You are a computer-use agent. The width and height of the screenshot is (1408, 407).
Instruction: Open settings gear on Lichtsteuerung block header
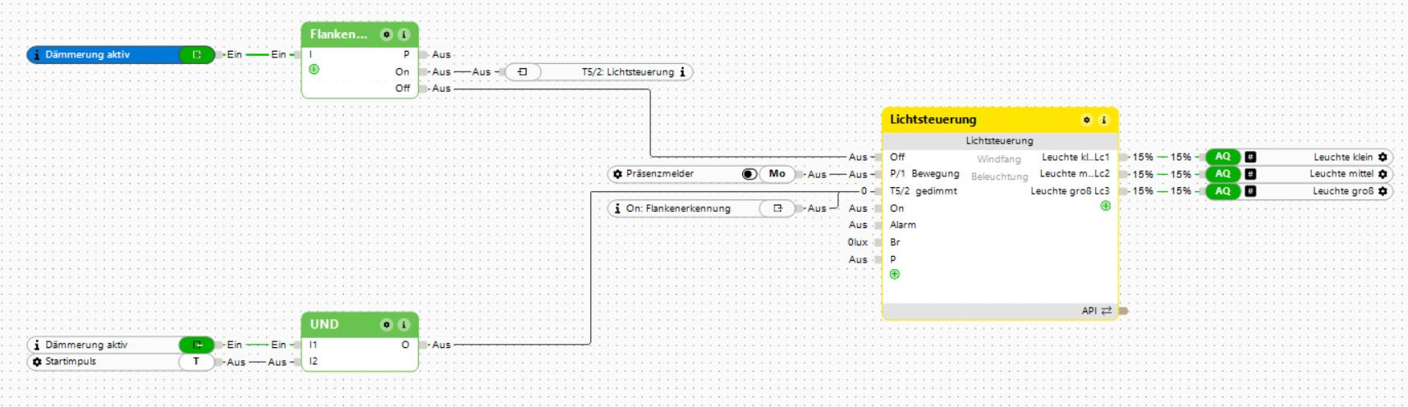click(x=1087, y=120)
